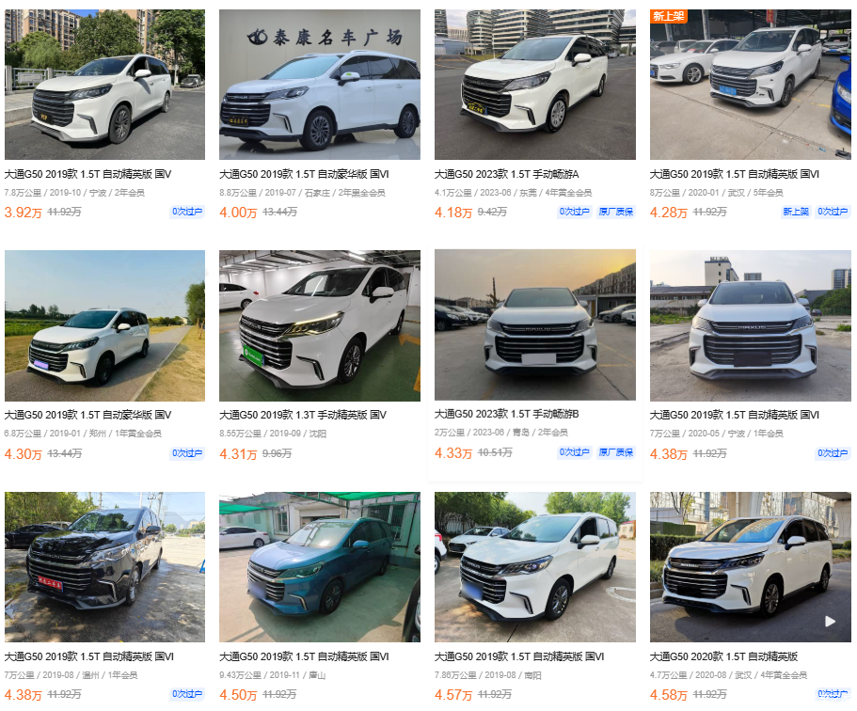Screen dimensions: 857x711
Task: Click the 0次过户 tag on the 3.92万 listing
Action: (187, 212)
